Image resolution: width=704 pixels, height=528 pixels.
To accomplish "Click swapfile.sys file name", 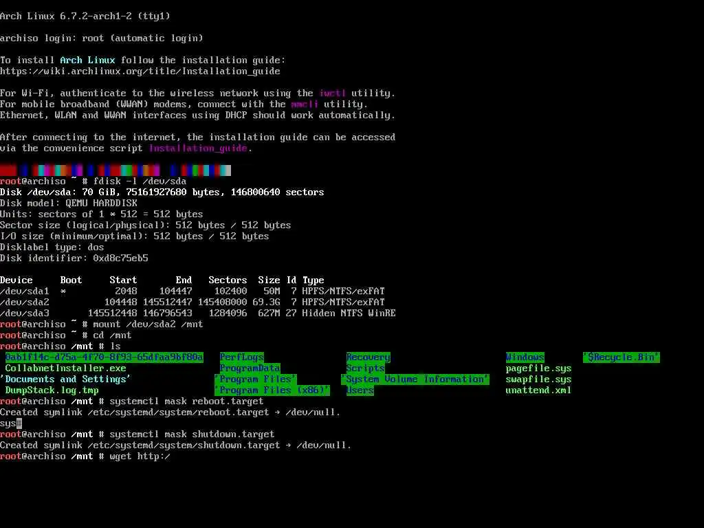I will click(x=539, y=379).
